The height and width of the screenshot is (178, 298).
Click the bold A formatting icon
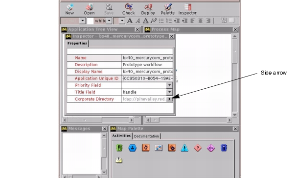point(130,21)
